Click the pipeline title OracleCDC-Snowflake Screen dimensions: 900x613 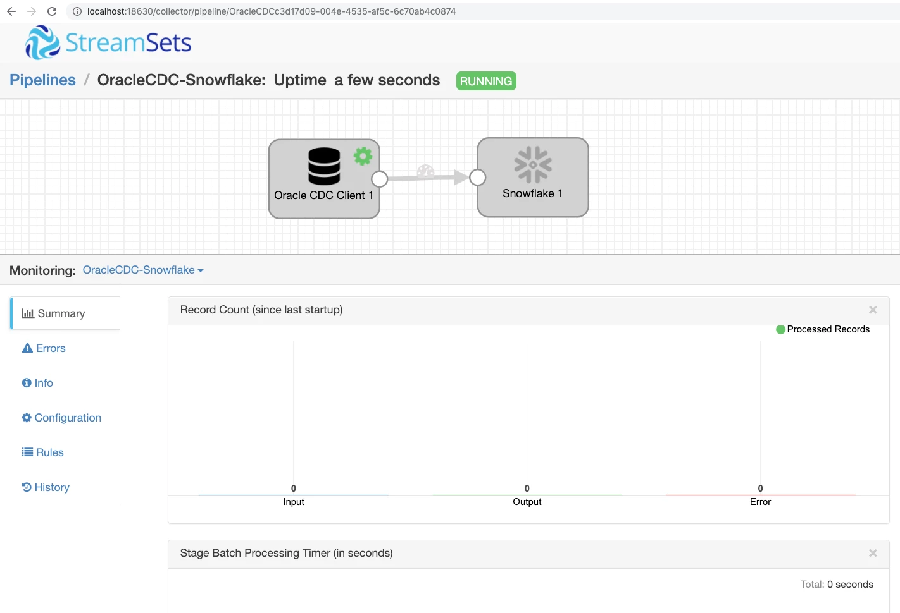pos(181,80)
